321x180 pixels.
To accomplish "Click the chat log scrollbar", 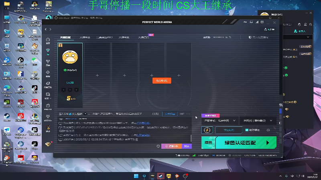I will [x=191, y=138].
